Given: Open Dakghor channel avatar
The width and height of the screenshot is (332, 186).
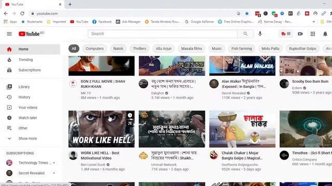Looking at the screenshot, I should [143, 84].
